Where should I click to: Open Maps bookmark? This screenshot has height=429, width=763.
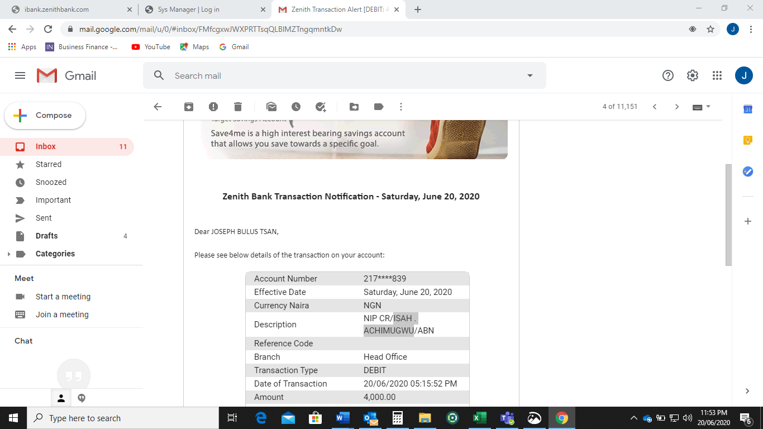pos(194,47)
